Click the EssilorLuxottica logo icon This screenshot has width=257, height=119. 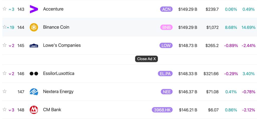click(34, 73)
